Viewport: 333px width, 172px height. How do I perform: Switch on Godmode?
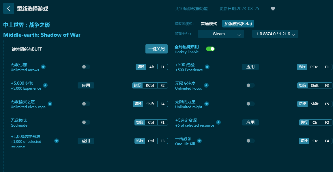[86, 122]
